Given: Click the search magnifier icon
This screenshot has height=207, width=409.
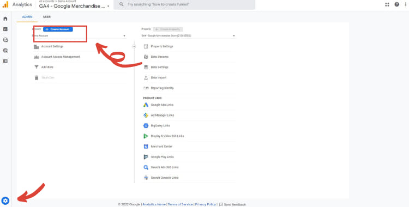Looking at the screenshot, I should click(121, 4).
